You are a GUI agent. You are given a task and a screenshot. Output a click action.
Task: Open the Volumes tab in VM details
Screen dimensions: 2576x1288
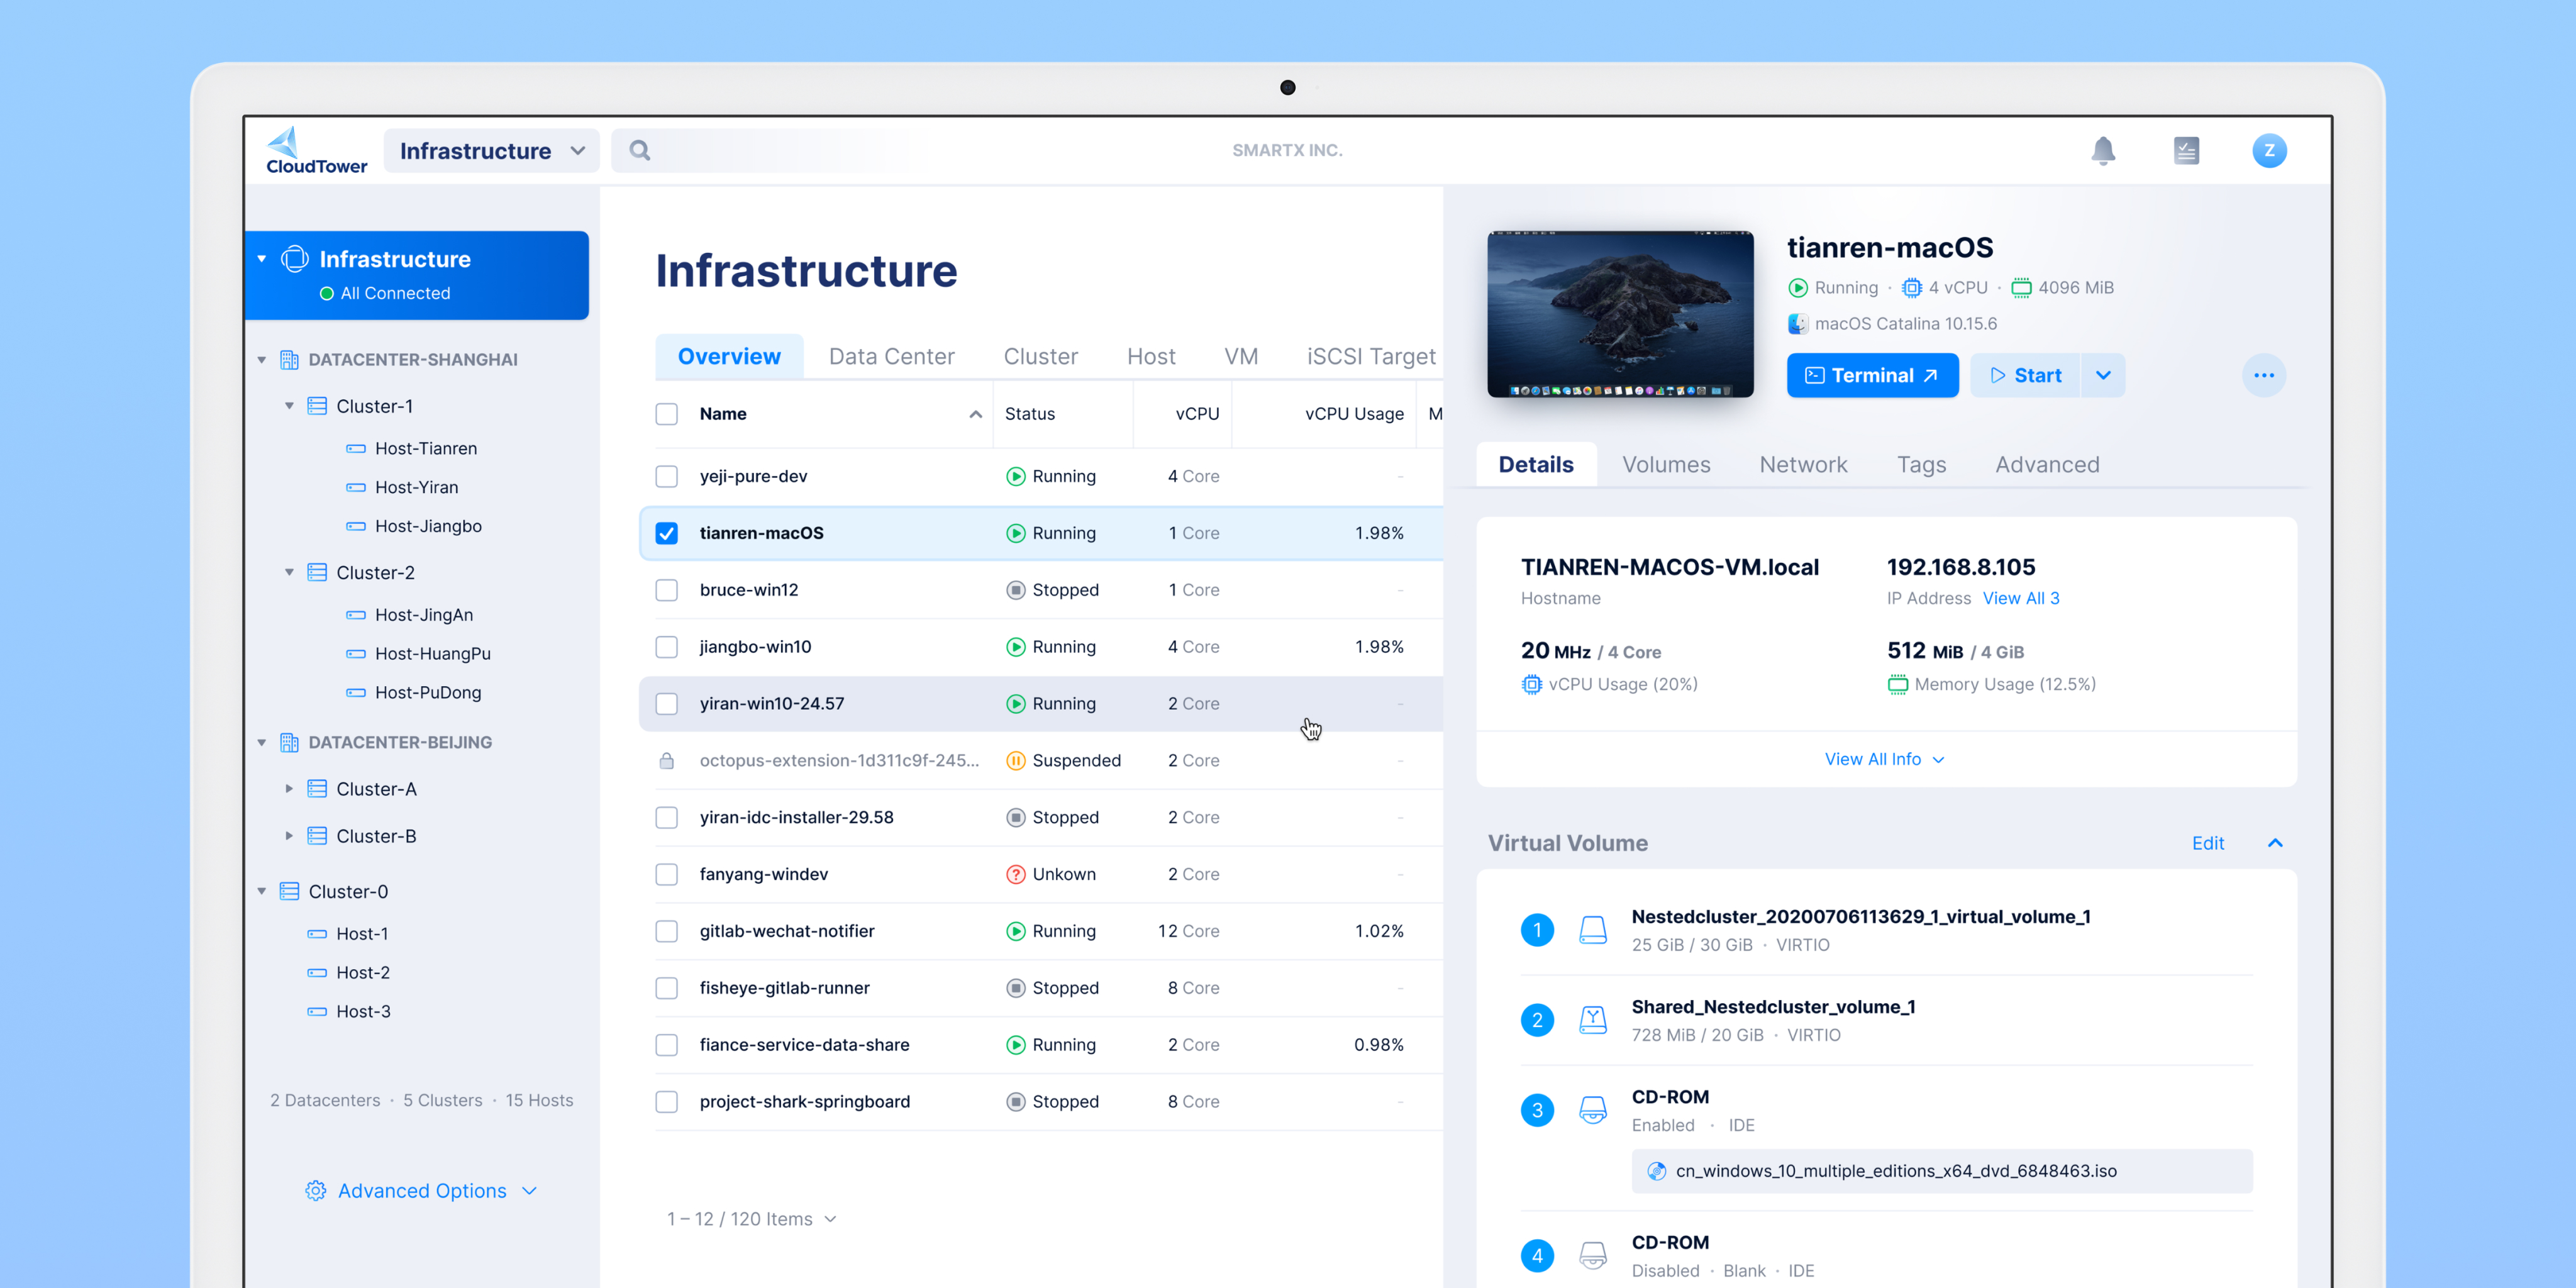pos(1666,464)
